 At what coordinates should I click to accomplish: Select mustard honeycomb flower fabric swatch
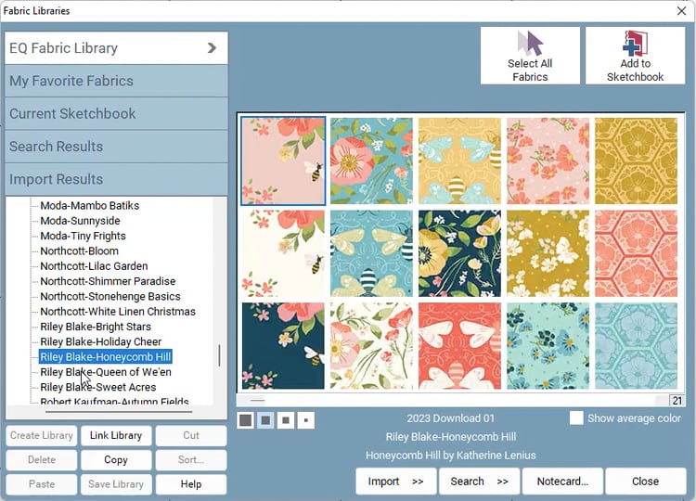coord(636,161)
